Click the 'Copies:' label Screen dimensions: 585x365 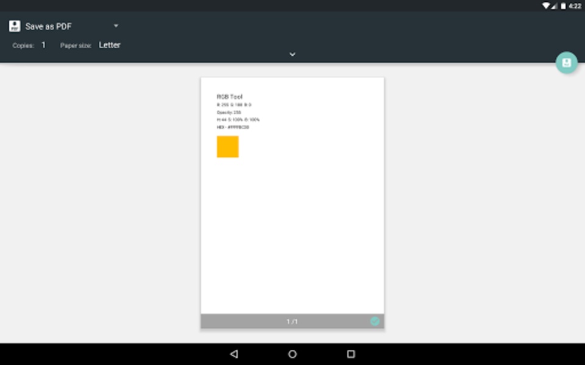point(23,46)
